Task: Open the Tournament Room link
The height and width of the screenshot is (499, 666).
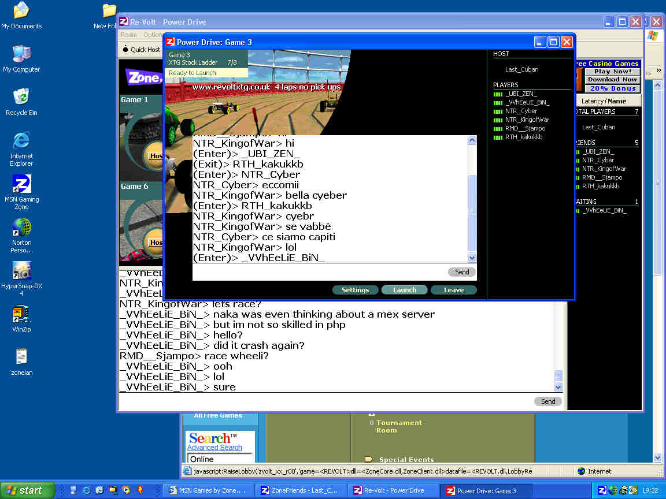Action: click(399, 426)
